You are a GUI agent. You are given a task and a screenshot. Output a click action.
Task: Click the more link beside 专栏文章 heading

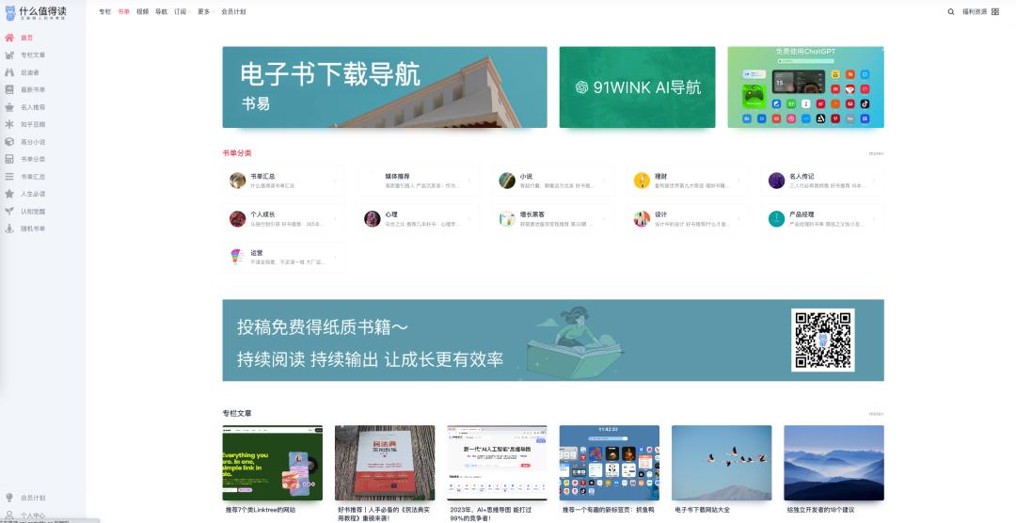876,414
